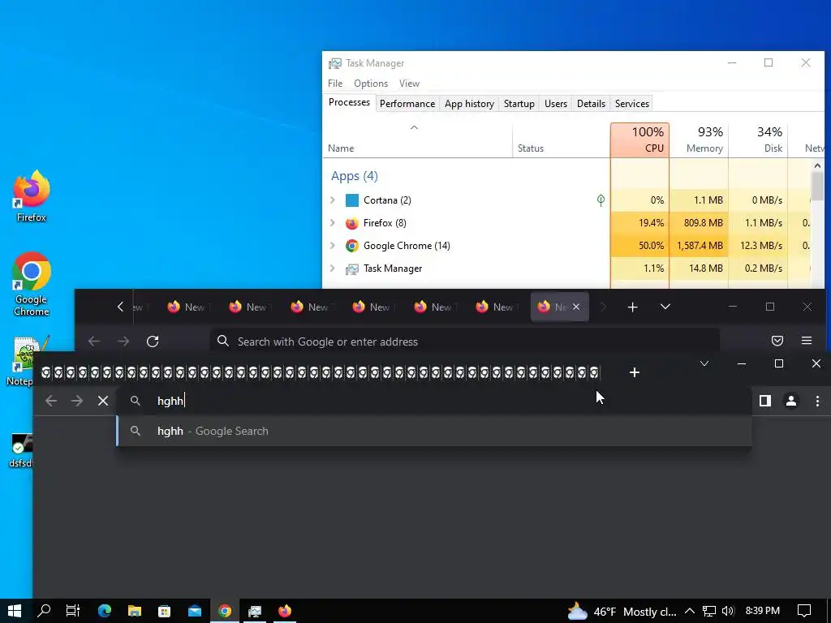Show hidden tray icons chevron
Screen dimensions: 831x623
690,612
